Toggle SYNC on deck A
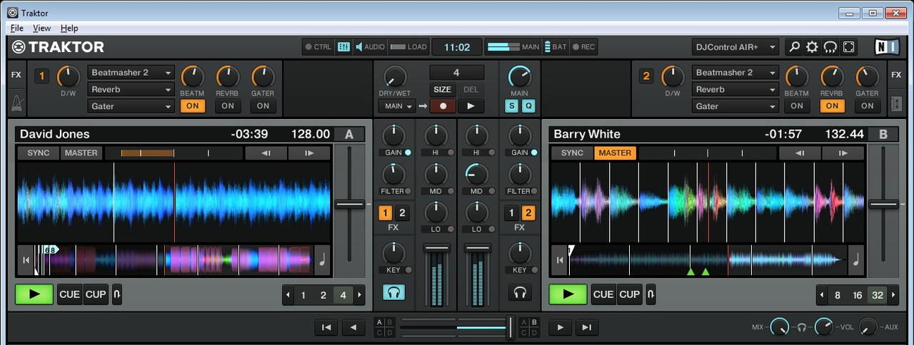 39,153
